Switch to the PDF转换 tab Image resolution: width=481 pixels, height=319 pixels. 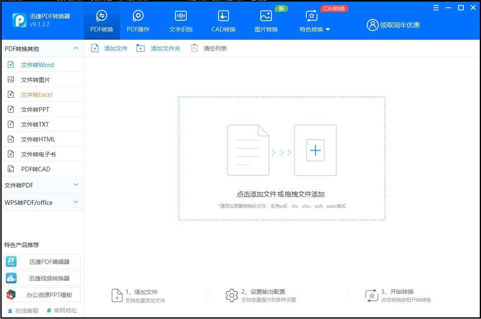(x=101, y=21)
